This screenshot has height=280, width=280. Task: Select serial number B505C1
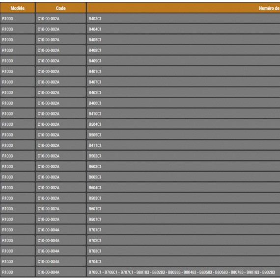[95, 135]
